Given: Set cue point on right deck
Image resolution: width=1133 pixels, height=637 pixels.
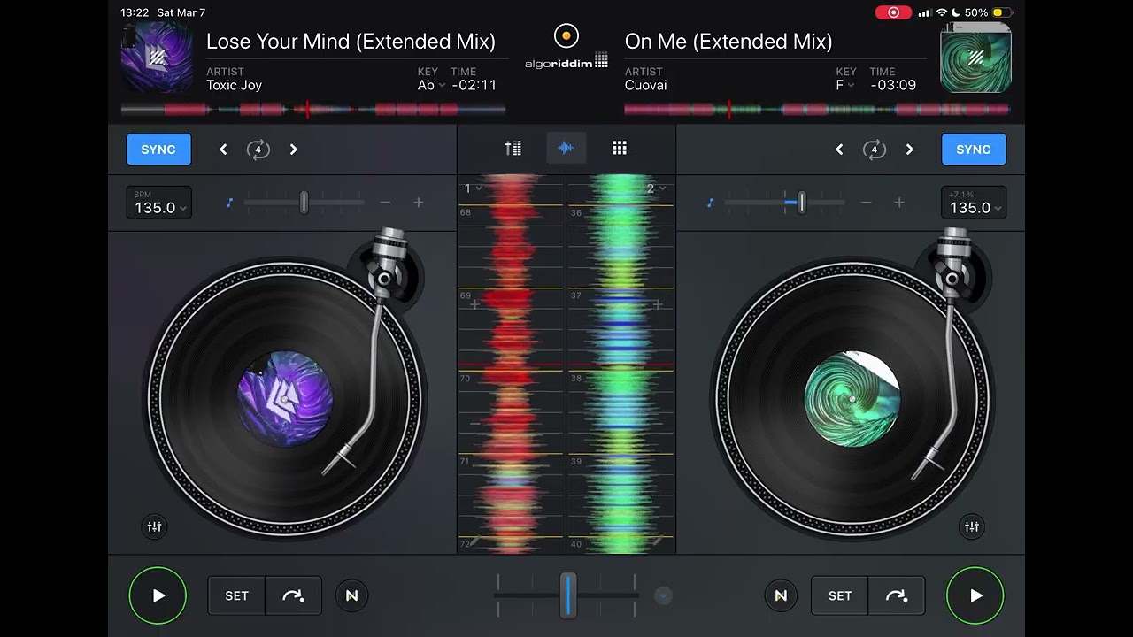Looking at the screenshot, I should pyautogui.click(x=840, y=596).
